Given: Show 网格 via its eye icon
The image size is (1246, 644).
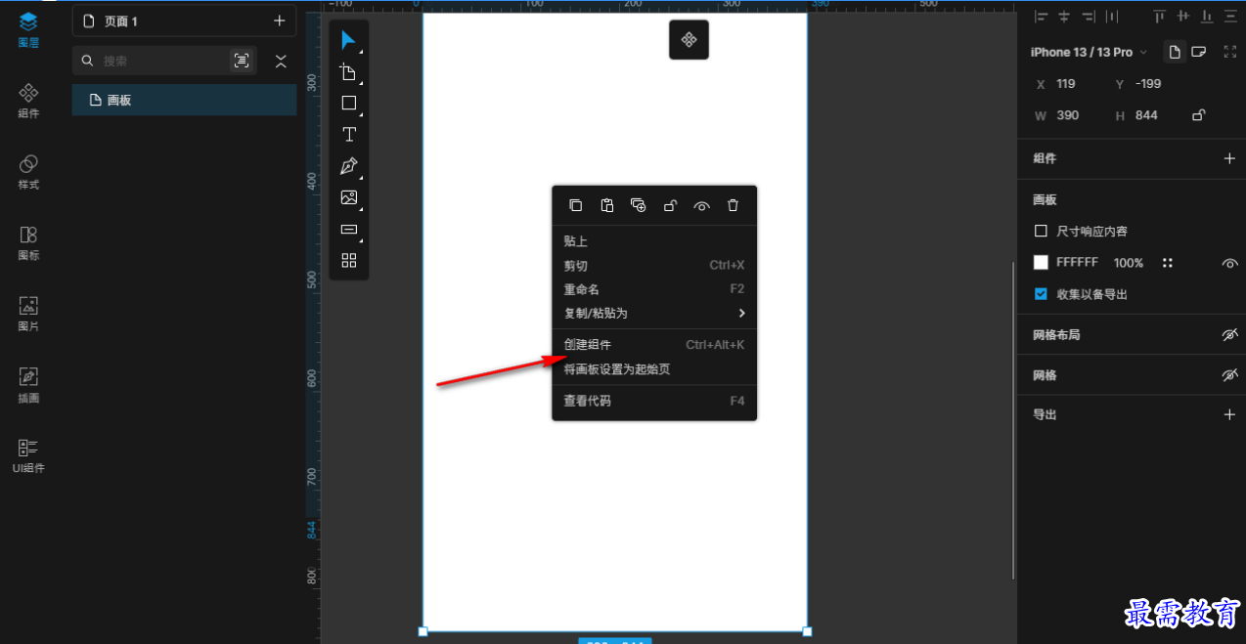Looking at the screenshot, I should pos(1230,375).
